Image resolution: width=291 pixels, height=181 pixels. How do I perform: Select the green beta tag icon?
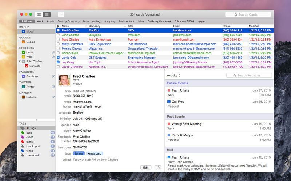23,133
